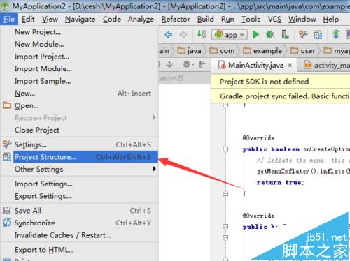Click the Settings wrench icon in toolbar
This screenshot has height=261, width=350.
pyautogui.click(x=303, y=35)
